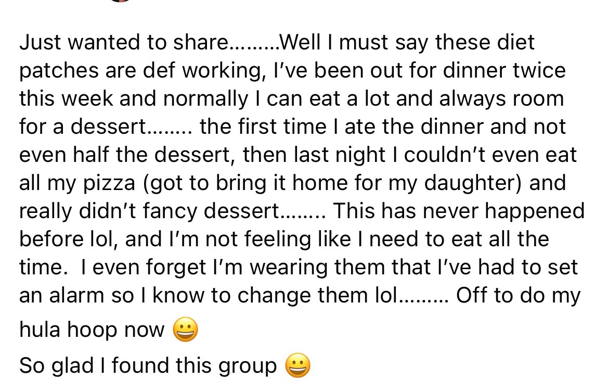The image size is (608, 391).
Task: Click the word "pizza" in the post
Action: 110,183
